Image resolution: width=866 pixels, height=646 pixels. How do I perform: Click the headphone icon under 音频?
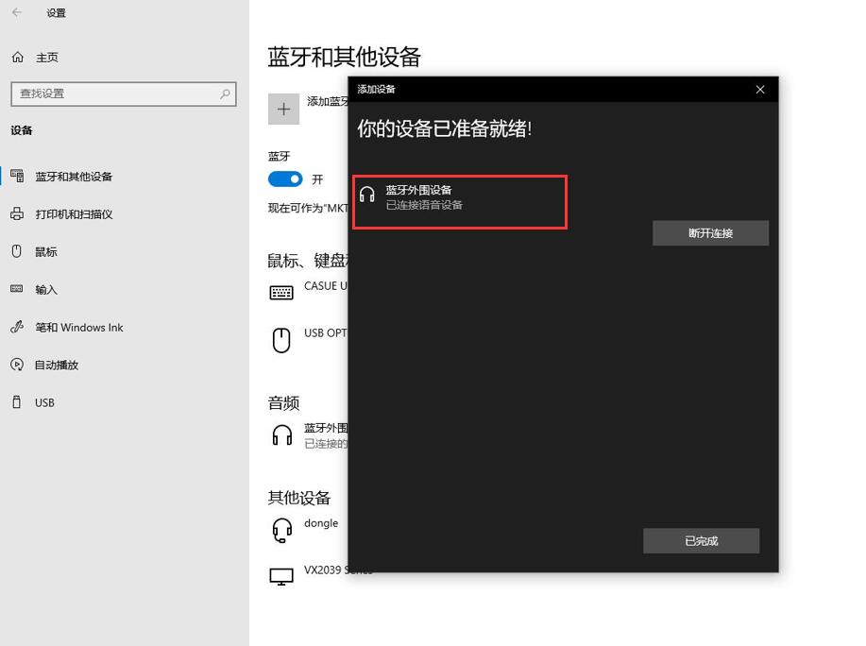[x=282, y=435]
